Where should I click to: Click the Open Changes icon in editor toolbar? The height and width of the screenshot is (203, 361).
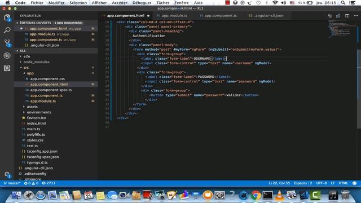[329, 16]
